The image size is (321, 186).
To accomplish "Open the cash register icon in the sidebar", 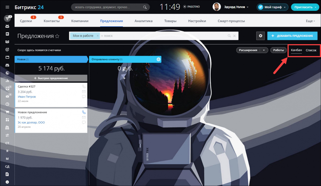I will pos(7,127).
